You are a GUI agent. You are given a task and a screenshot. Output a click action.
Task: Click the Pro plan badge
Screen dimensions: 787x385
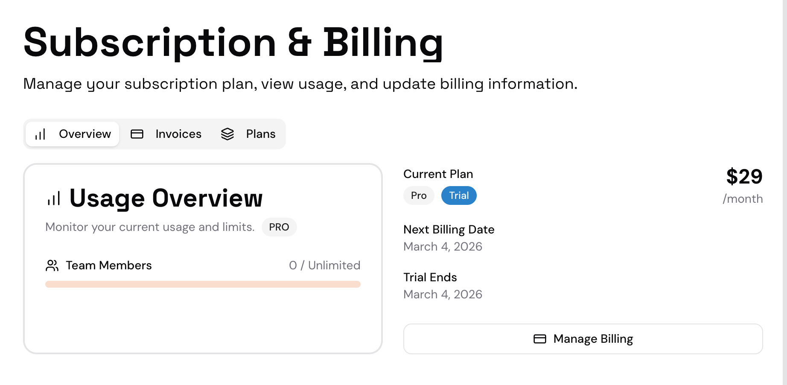point(419,195)
